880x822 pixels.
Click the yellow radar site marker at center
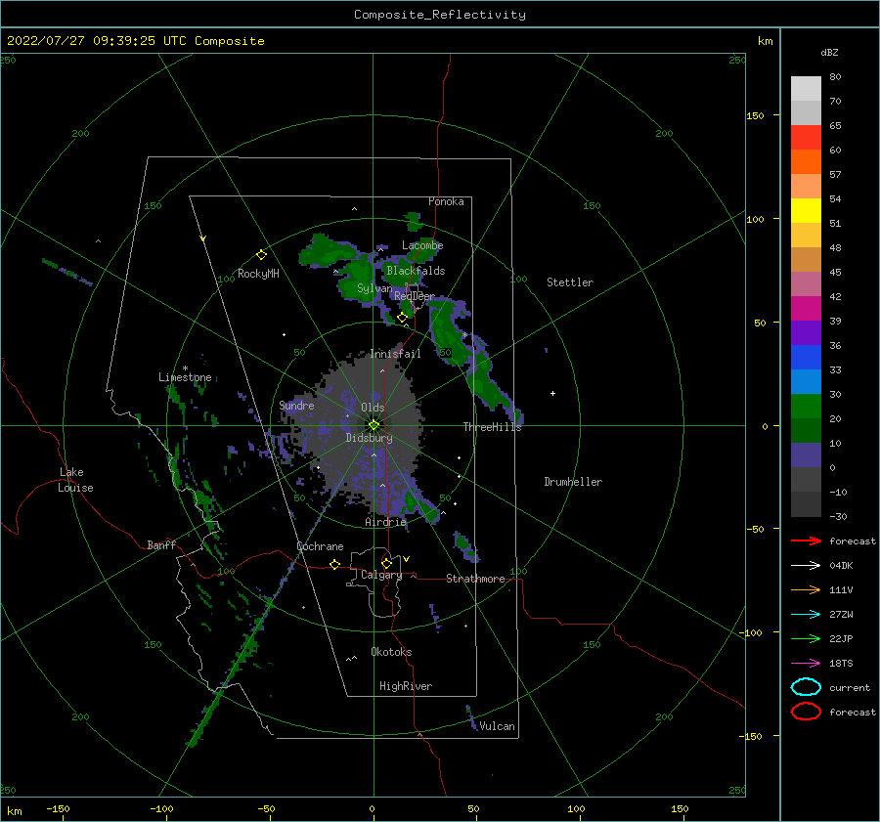pyautogui.click(x=374, y=425)
